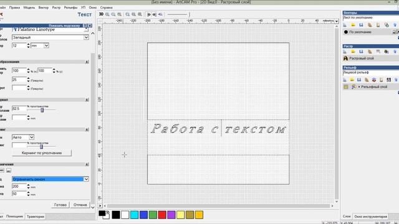
Task: Click the font size field showing 12
Action: click(x=19, y=45)
